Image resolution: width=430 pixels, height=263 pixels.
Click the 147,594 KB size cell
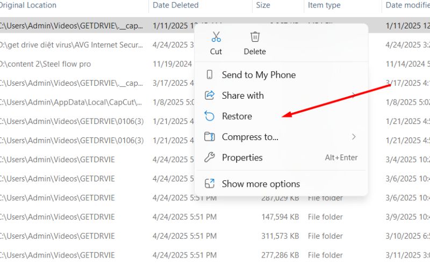point(280,217)
